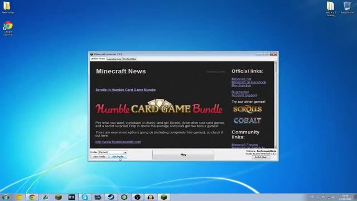357x201 pixels.
Task: Launch Steam from the taskbar
Action: (111, 197)
